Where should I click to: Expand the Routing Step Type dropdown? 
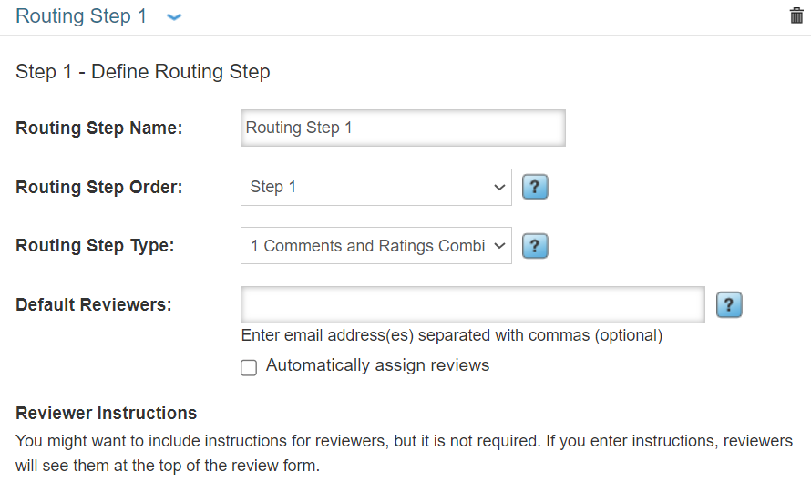point(375,246)
